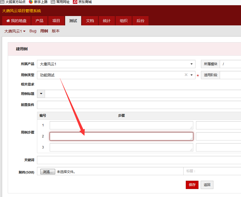Click the 编号 column header

click(x=43, y=116)
